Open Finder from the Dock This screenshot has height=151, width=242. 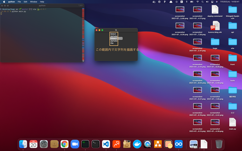23,144
